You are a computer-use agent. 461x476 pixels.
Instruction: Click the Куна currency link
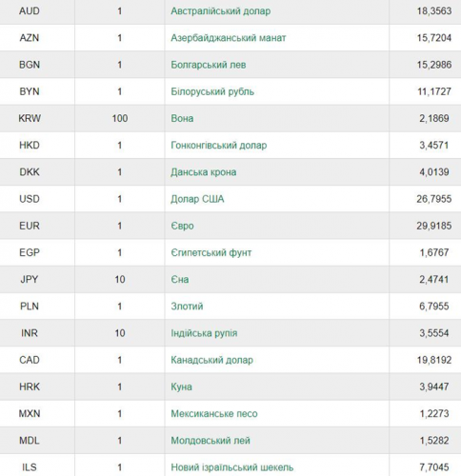tap(181, 387)
